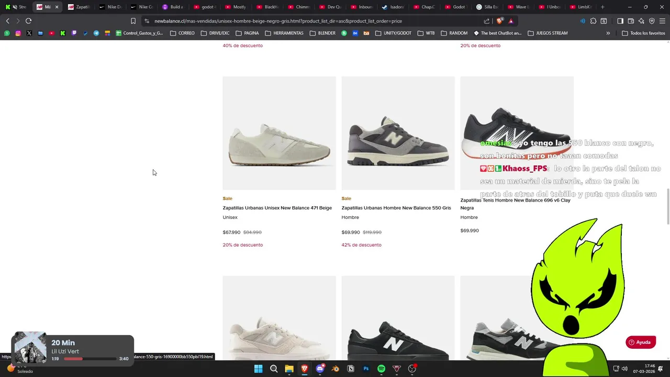Open the UNITY/GODOT bookmark folder
670x377 pixels.
tap(393, 33)
